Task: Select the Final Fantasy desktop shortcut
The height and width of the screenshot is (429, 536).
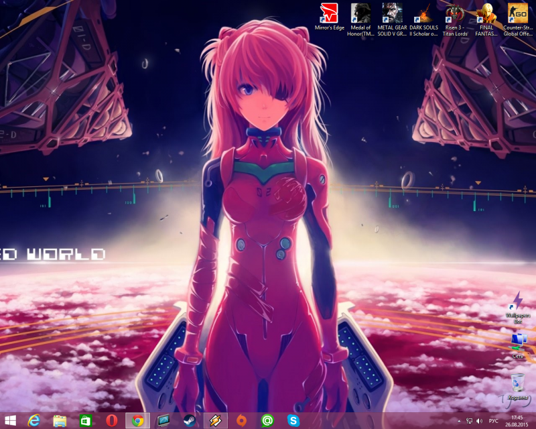Action: (x=486, y=20)
